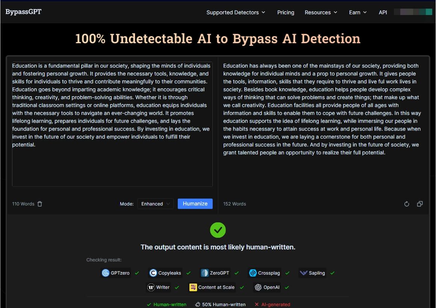Click the Copyleaks detector icon
Image resolution: width=436 pixels, height=308 pixels.
point(153,273)
